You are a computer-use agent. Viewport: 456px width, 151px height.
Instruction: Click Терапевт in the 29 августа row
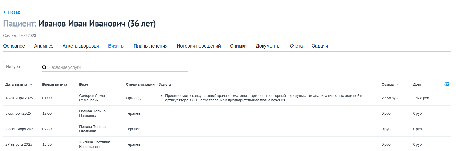click(x=134, y=144)
